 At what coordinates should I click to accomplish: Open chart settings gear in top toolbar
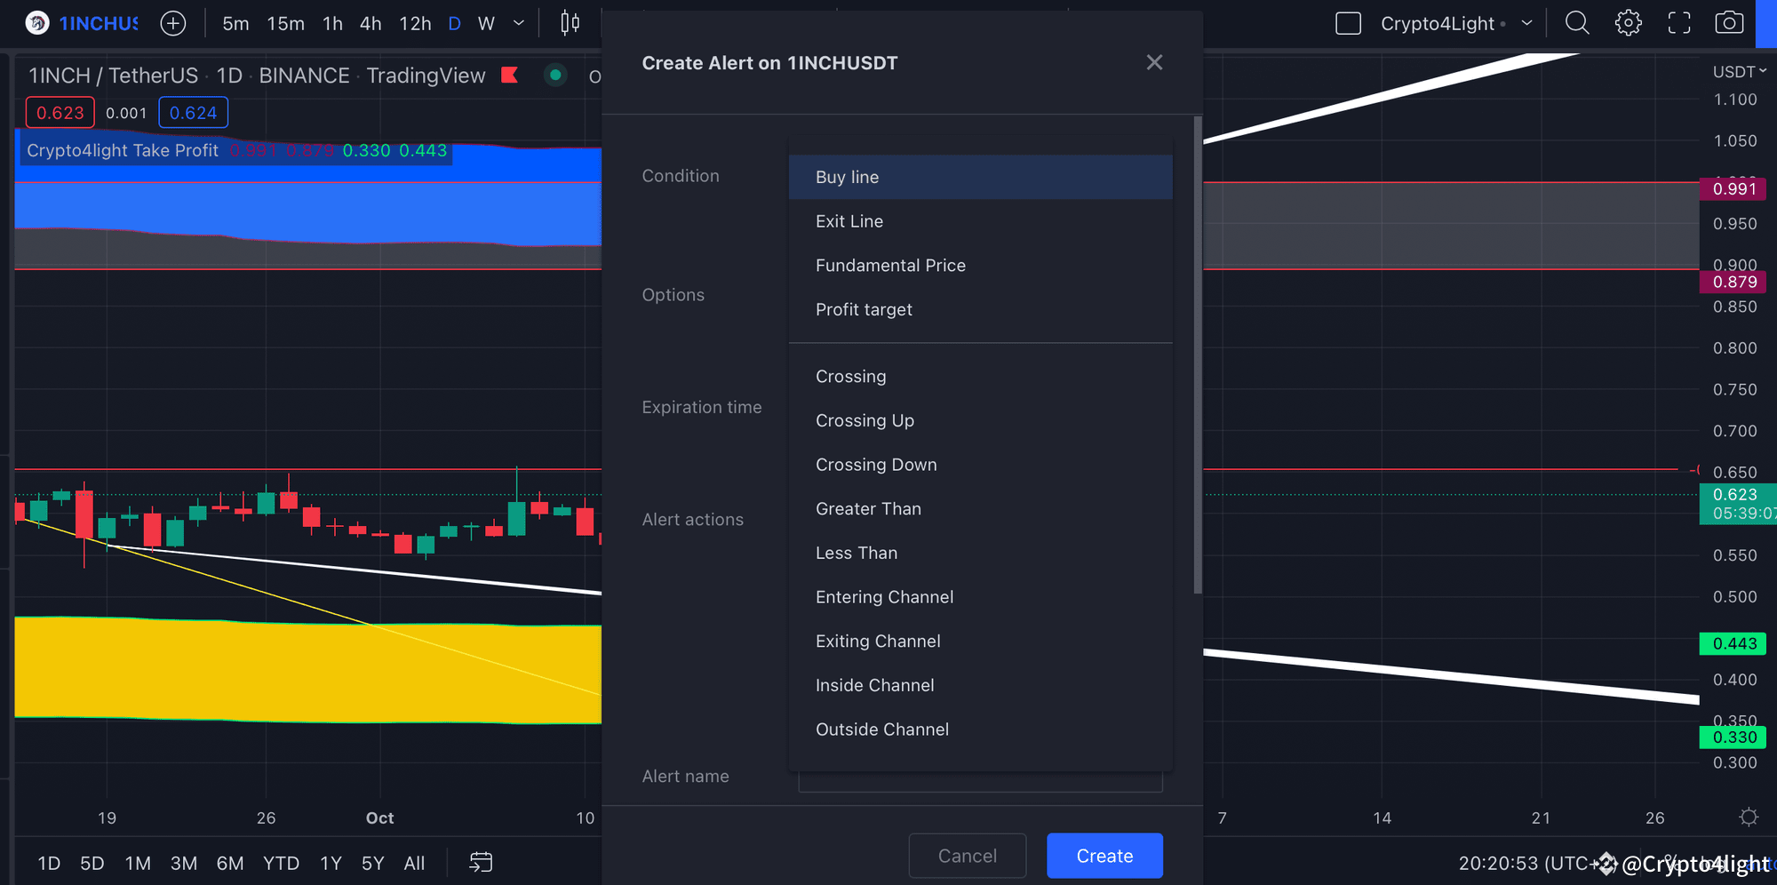[1628, 23]
